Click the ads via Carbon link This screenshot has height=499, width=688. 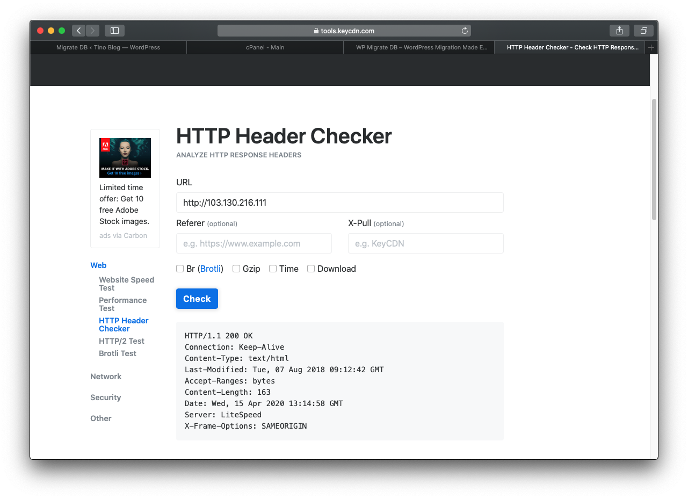(123, 235)
